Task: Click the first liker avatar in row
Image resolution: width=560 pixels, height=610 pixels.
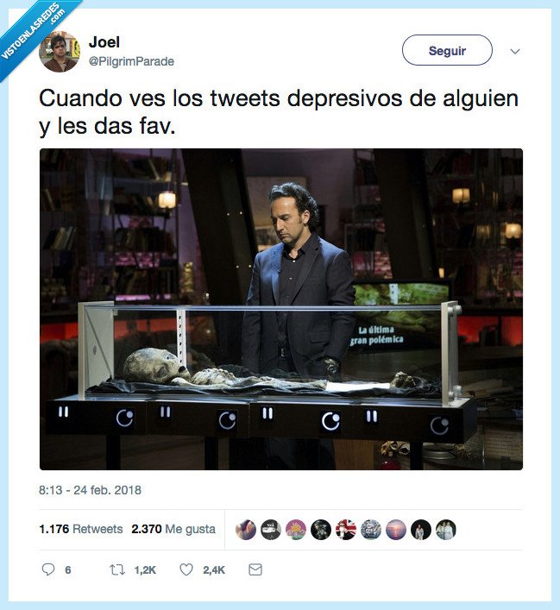Action: click(246, 530)
